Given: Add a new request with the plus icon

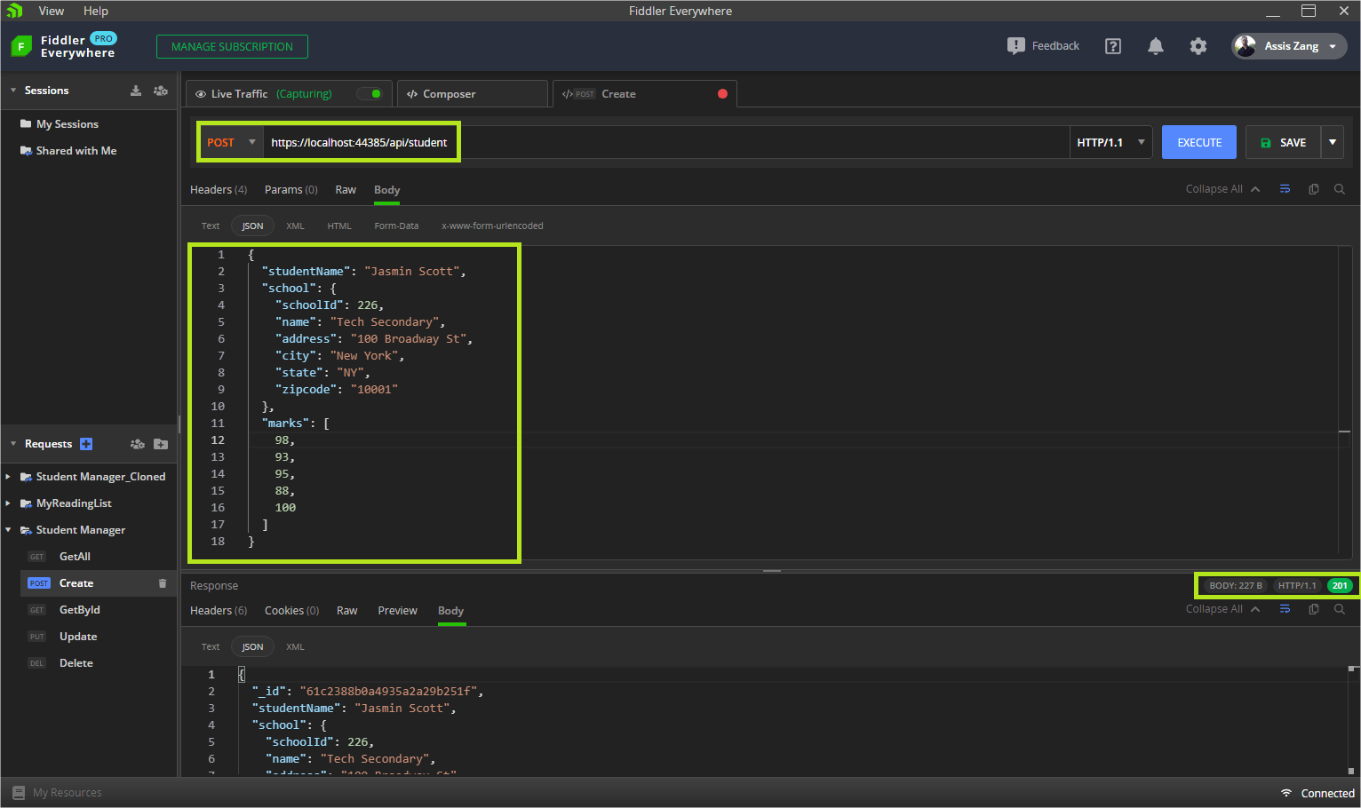Looking at the screenshot, I should 86,444.
